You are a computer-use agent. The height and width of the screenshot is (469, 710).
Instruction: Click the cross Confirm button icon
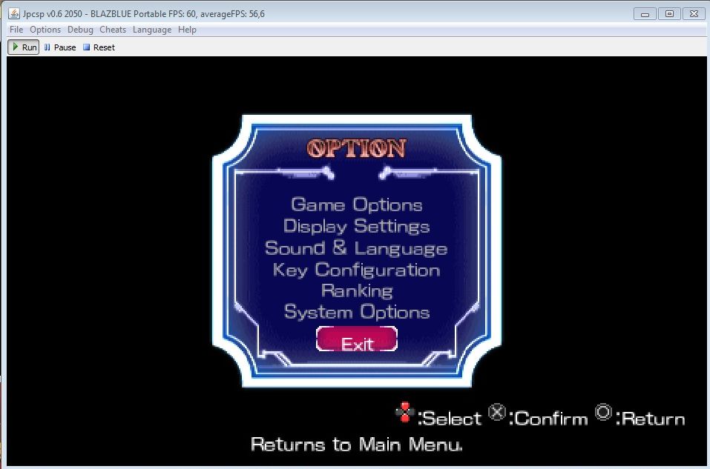[497, 412]
